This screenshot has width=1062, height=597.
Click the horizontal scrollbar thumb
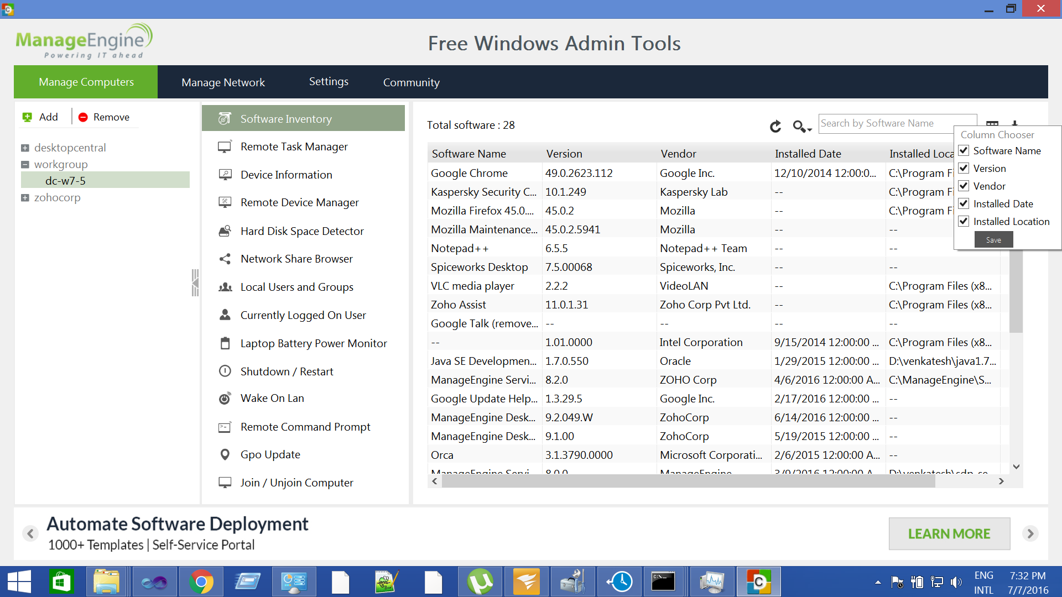point(689,481)
